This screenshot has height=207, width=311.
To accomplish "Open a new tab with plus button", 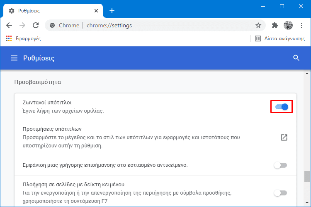I will click(112, 11).
